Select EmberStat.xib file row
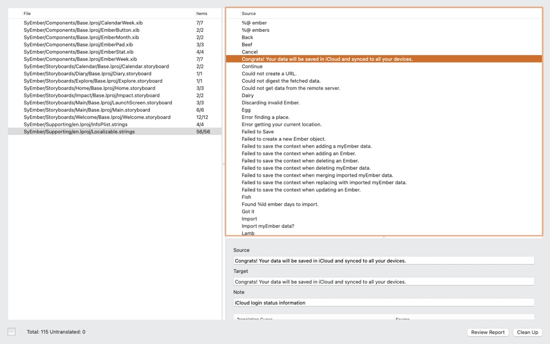 point(115,52)
